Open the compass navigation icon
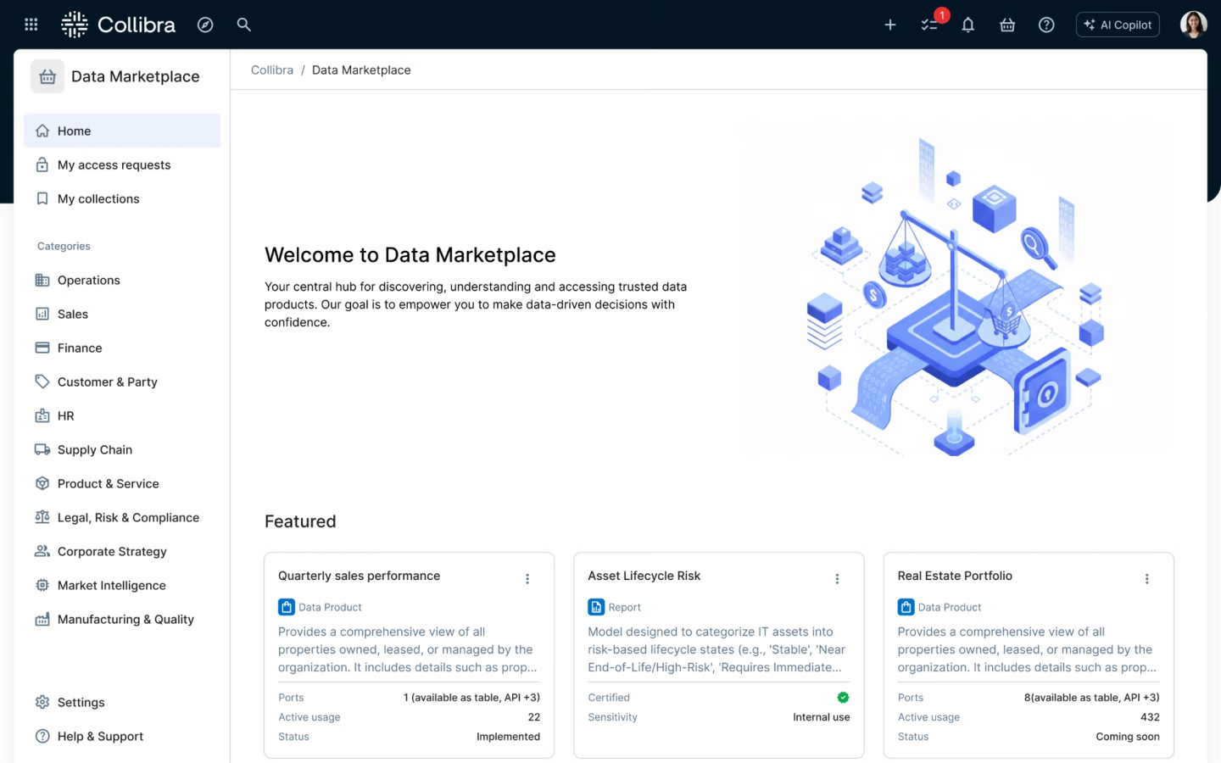Image resolution: width=1221 pixels, height=763 pixels. point(205,25)
